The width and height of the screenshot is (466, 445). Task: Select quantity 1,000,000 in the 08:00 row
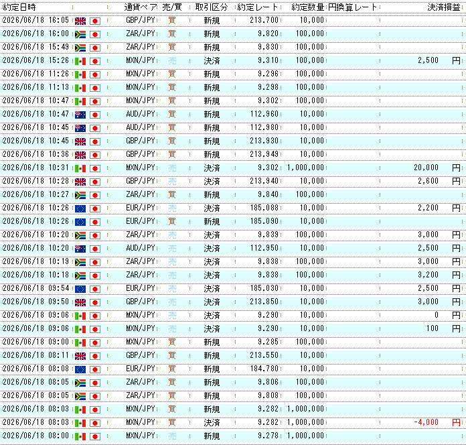tap(305, 436)
